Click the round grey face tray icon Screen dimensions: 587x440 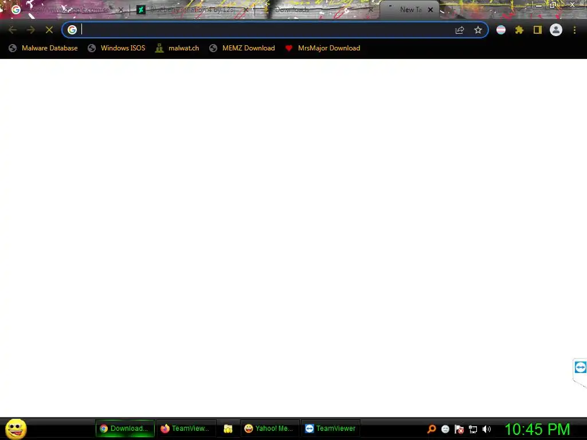445,429
